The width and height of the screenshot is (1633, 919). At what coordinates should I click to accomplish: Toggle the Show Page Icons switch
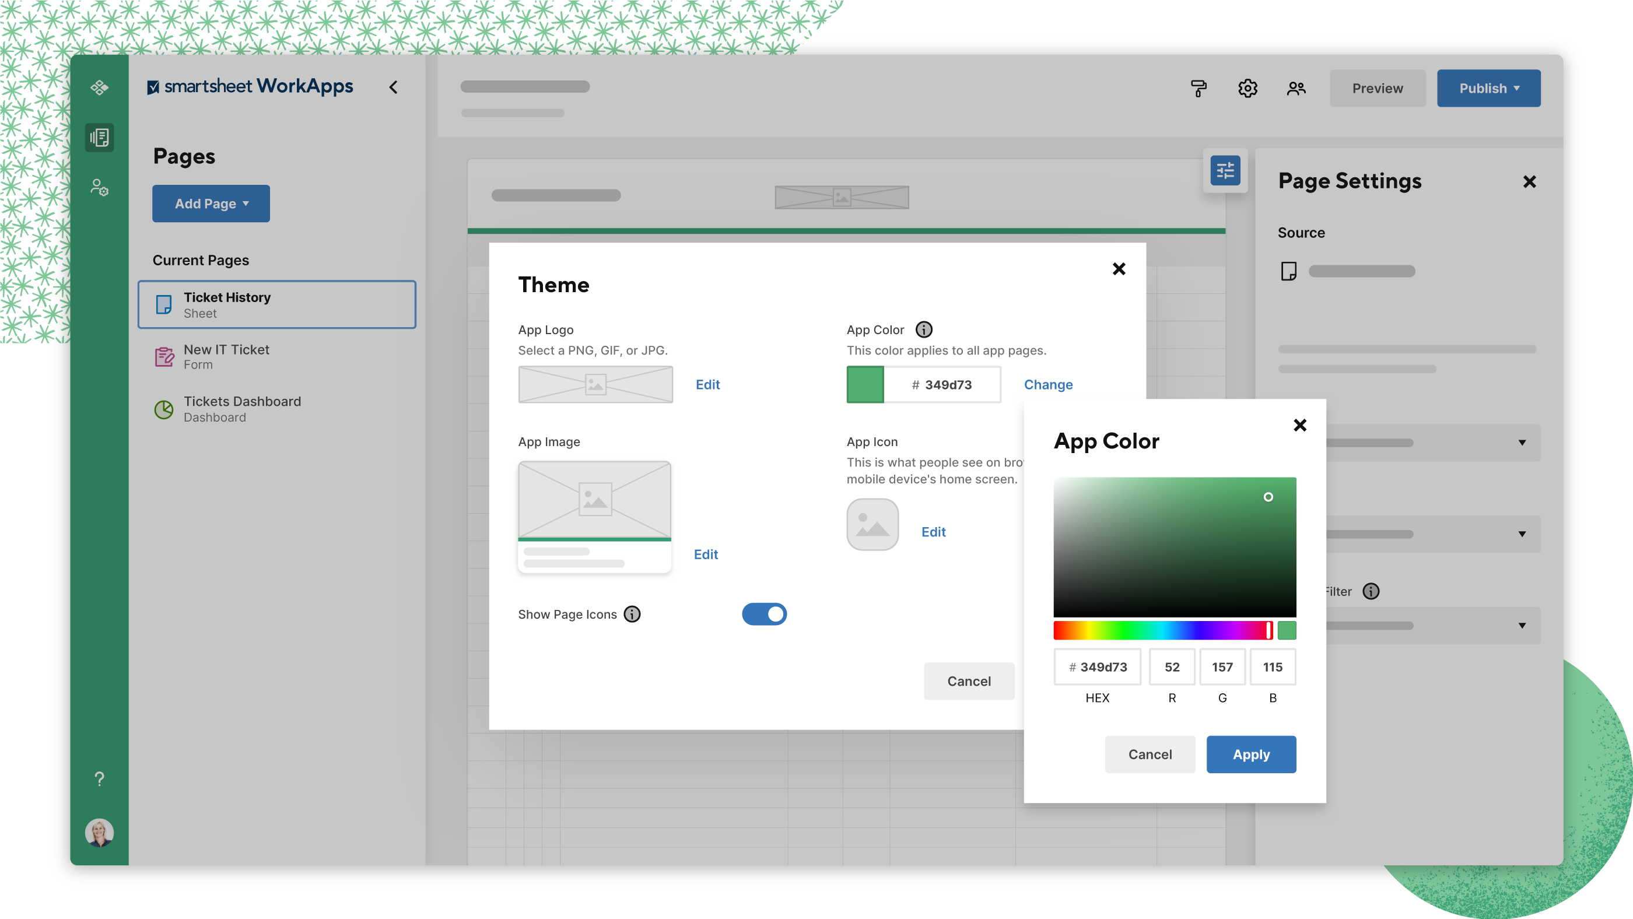764,614
